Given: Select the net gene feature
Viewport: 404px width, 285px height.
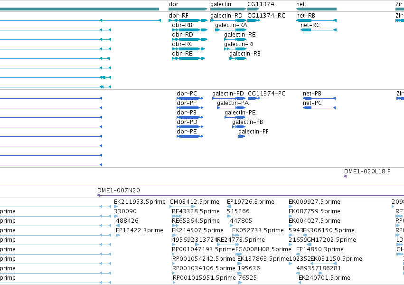Looking at the screenshot, I should click(x=316, y=9).
